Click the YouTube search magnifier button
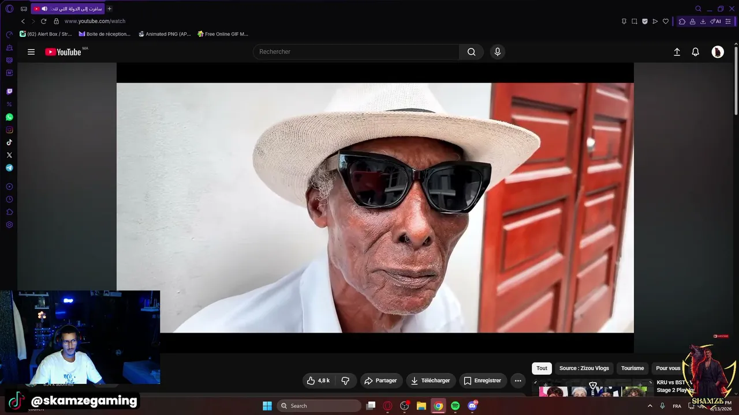 pyautogui.click(x=471, y=52)
